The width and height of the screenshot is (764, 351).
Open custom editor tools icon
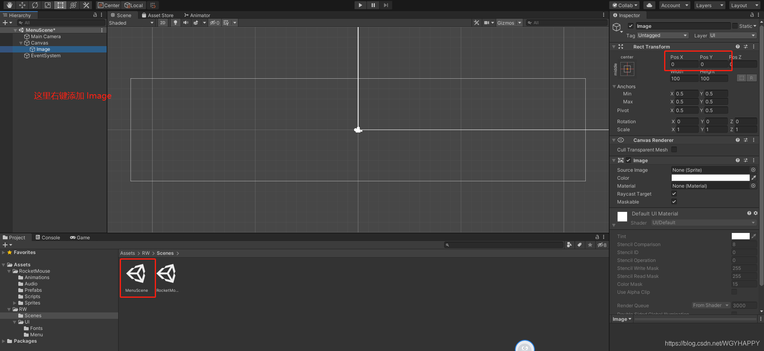pyautogui.click(x=86, y=5)
